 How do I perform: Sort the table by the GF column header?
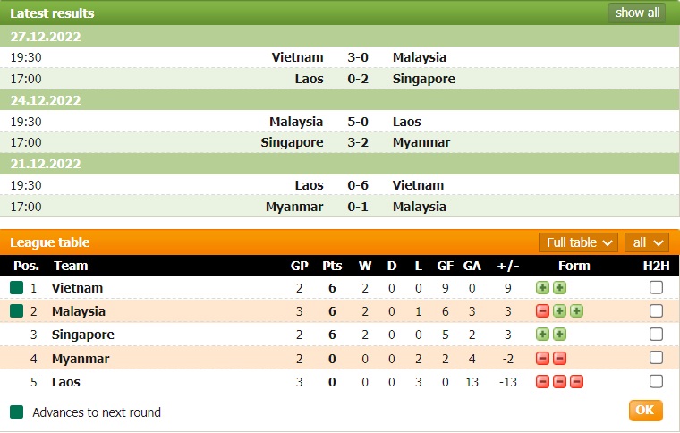tap(446, 266)
